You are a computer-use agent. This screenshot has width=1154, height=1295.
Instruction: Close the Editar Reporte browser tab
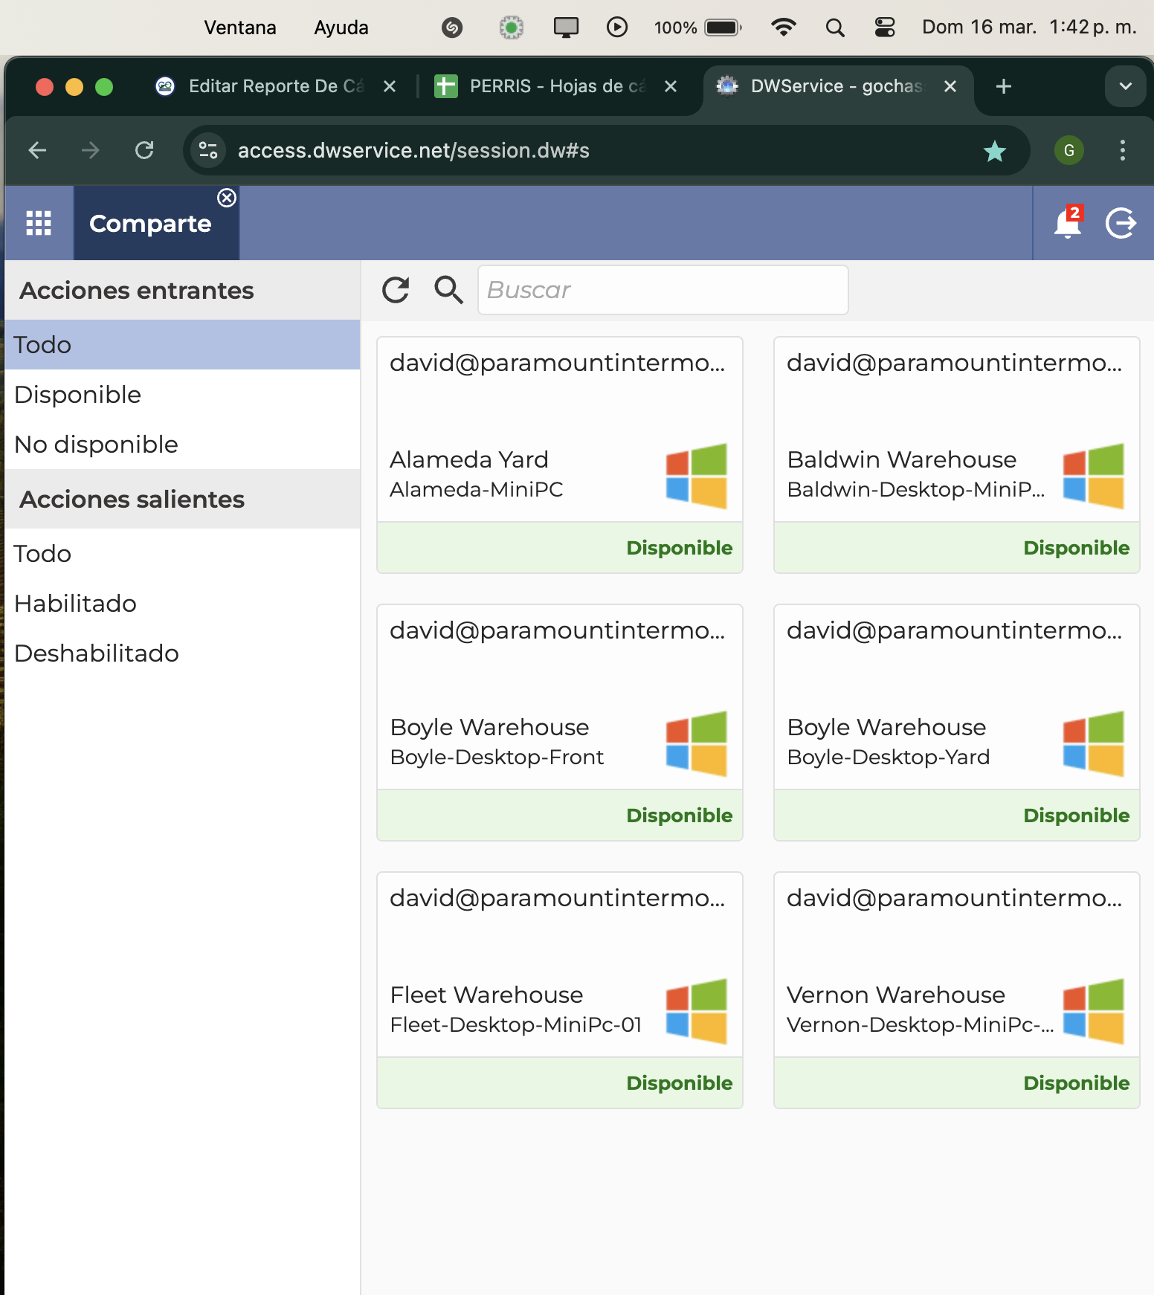point(390,86)
